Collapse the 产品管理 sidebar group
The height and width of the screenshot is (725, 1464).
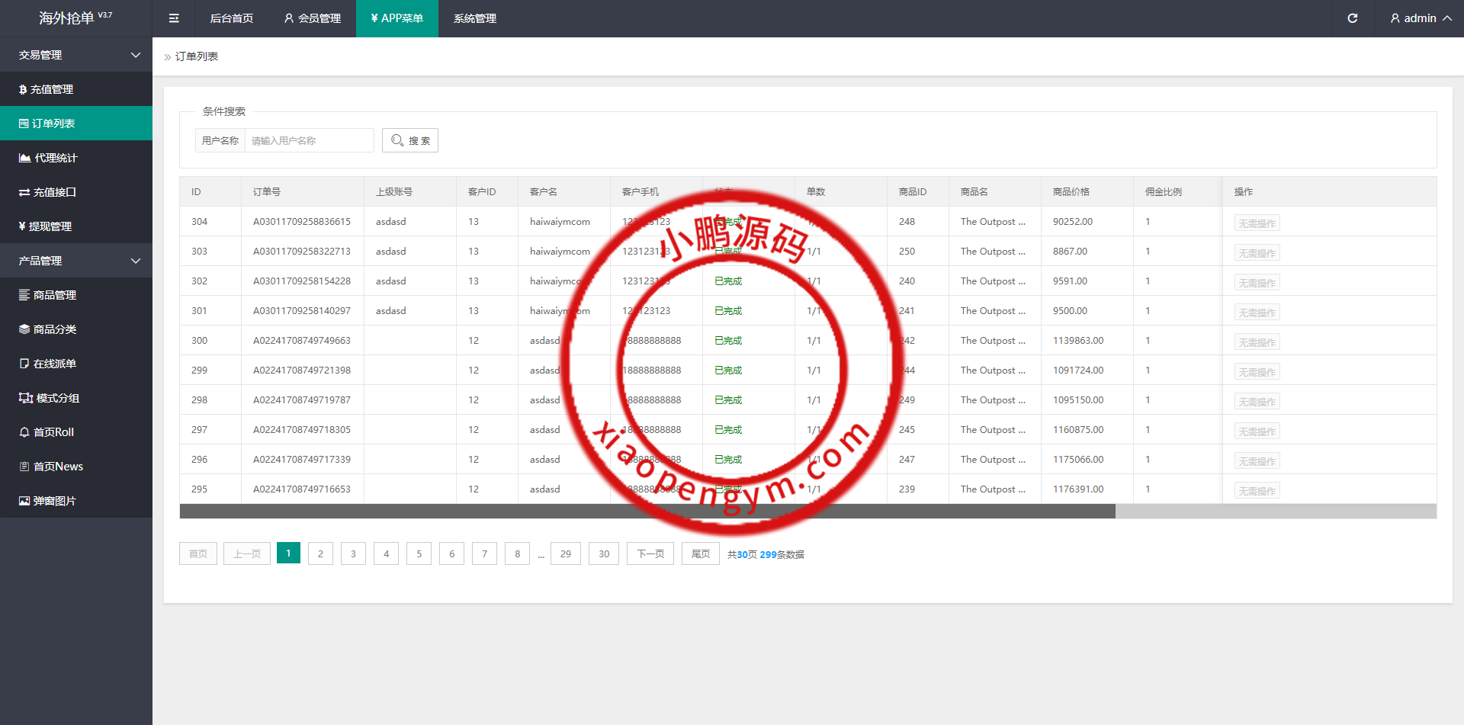tap(136, 261)
